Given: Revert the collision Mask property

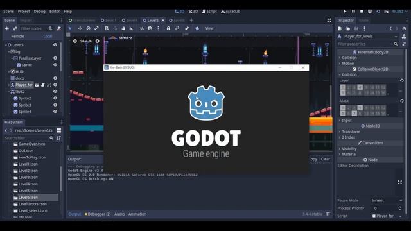Looking at the screenshot, I should click(402, 101).
